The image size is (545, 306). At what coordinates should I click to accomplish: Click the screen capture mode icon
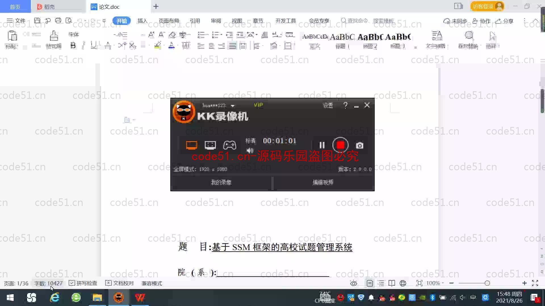(191, 145)
